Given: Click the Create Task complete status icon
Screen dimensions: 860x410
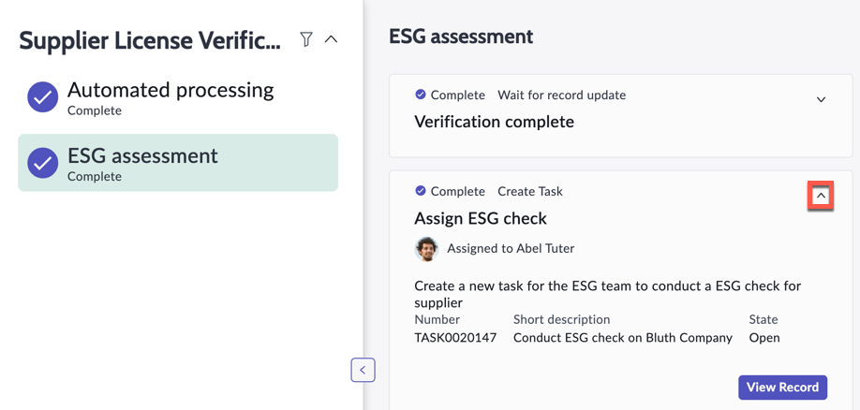Looking at the screenshot, I should tap(421, 191).
